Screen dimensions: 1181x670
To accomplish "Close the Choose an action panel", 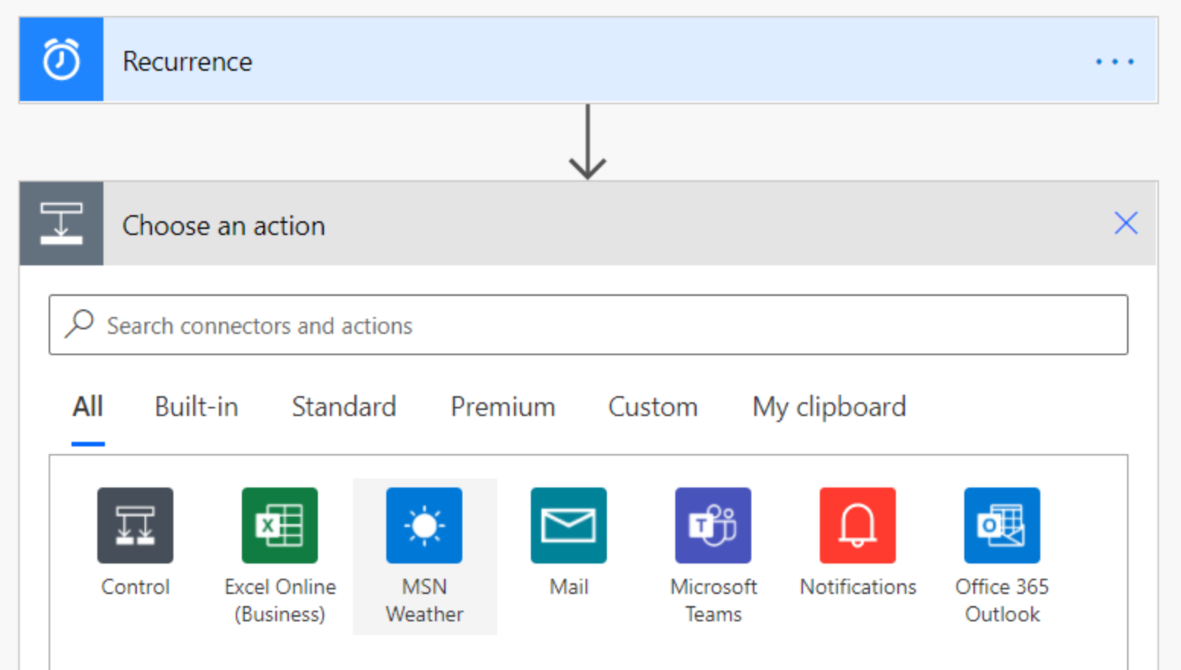I will (1125, 223).
